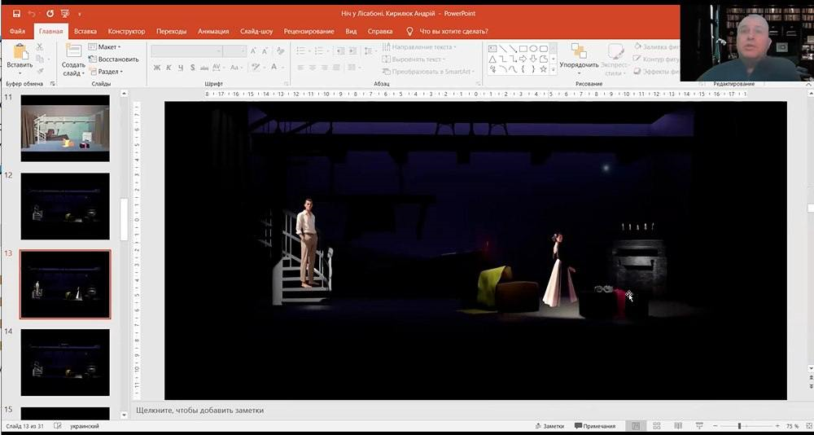The image size is (814, 435).
Task: Click the numbered list icon
Action: coord(320,51)
